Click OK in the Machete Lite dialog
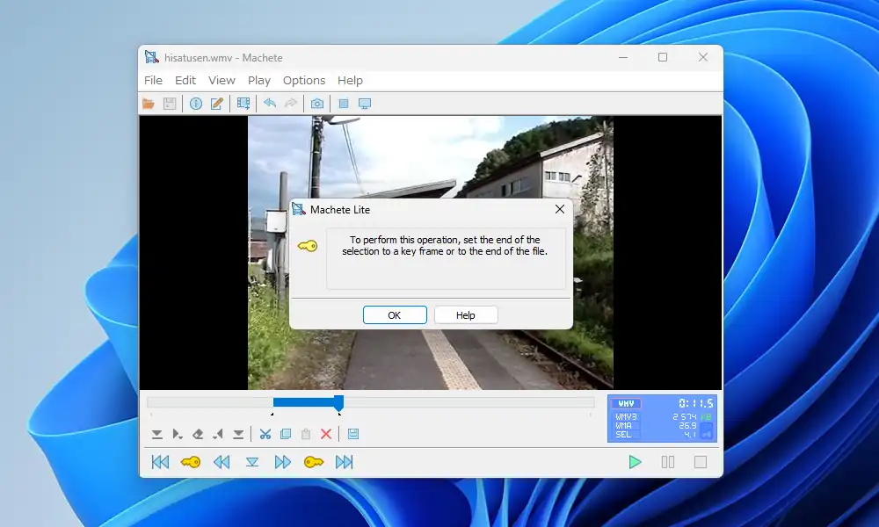Image resolution: width=879 pixels, height=527 pixels. coord(395,315)
